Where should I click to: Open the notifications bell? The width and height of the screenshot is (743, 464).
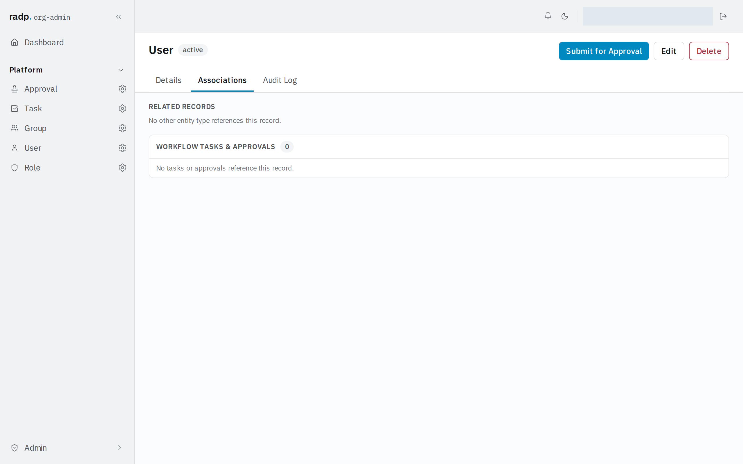pyautogui.click(x=548, y=16)
